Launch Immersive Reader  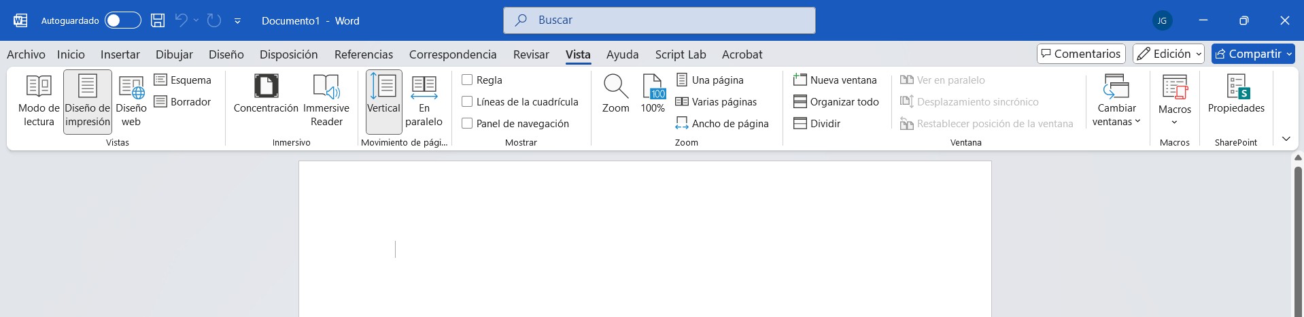coord(326,101)
